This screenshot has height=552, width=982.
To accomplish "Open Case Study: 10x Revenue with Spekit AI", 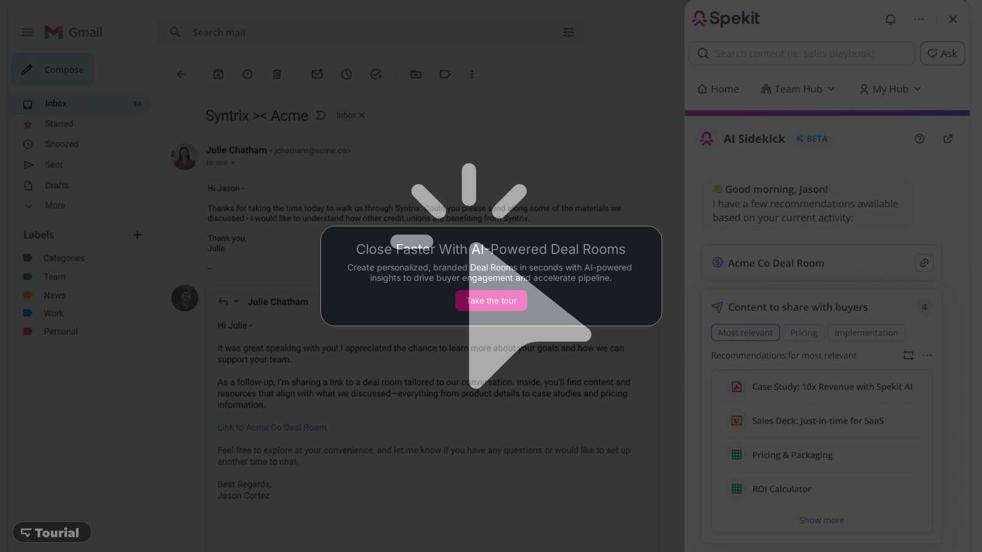I will click(x=822, y=387).
